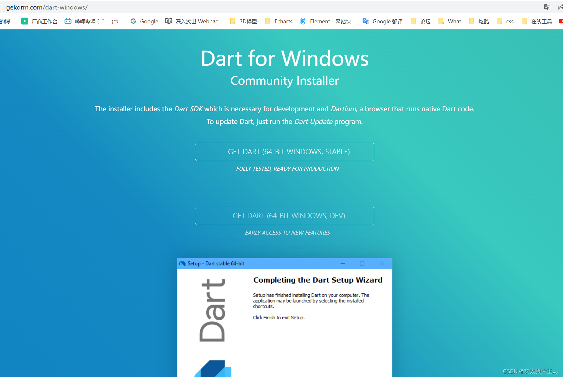Open the Google bookmark

(x=144, y=21)
